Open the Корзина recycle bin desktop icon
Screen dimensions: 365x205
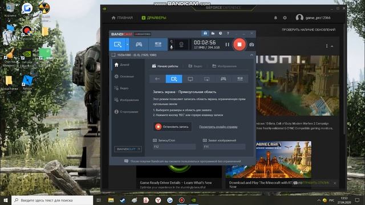point(10,10)
